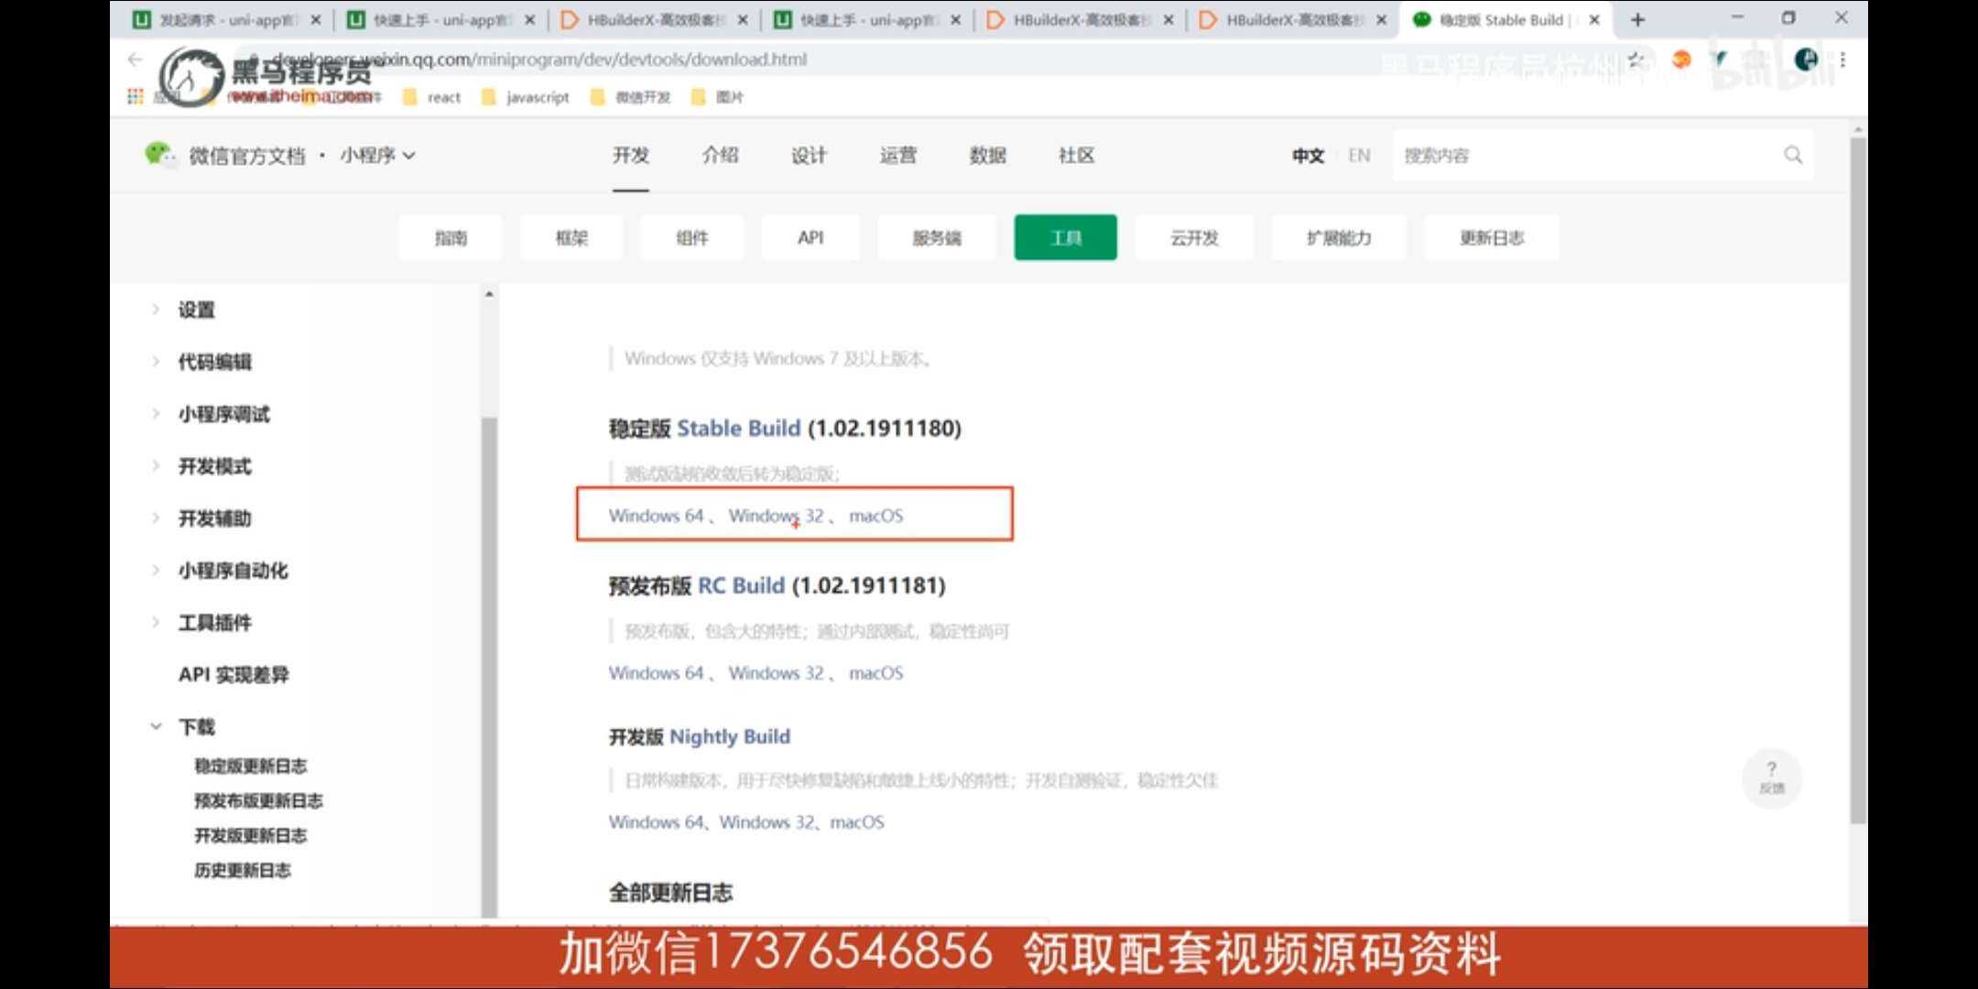Select the 云开发 category button
Screen dimensions: 1978x989
coord(1194,238)
